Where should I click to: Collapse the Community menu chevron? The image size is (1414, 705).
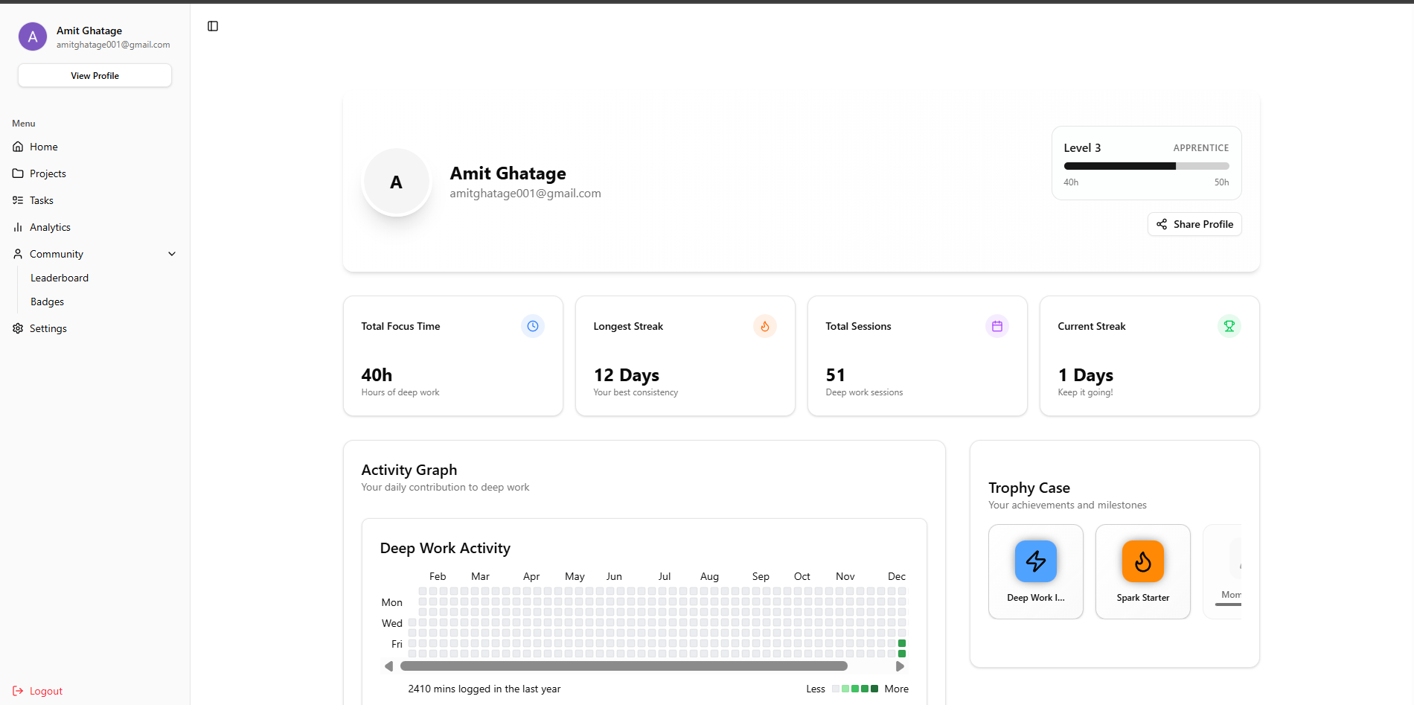172,254
